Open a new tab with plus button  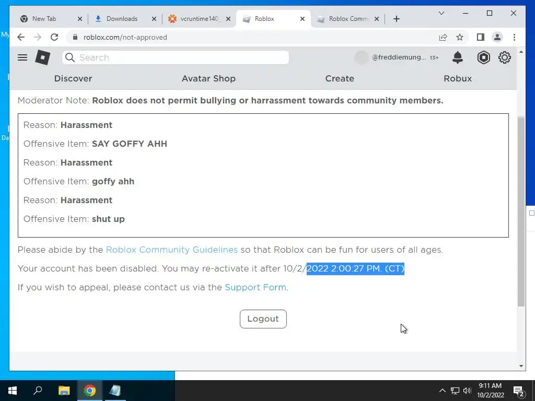coord(396,19)
